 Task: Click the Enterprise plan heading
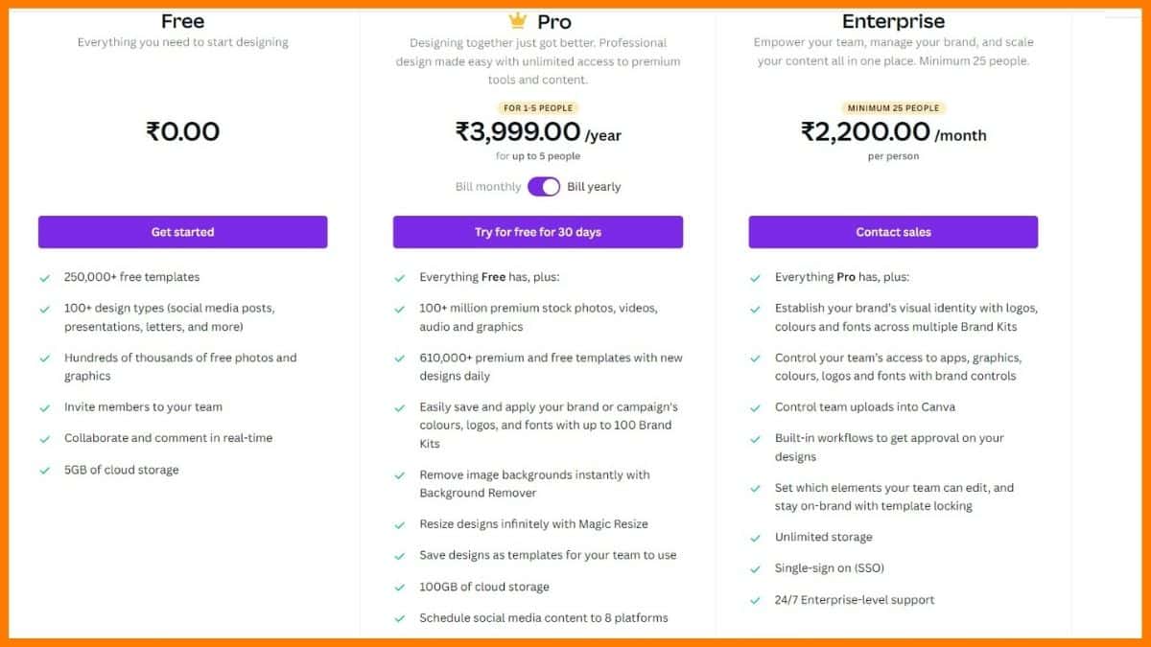pos(893,21)
